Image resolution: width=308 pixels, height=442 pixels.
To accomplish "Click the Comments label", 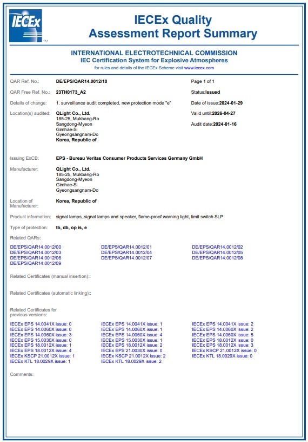I will point(22,374).
